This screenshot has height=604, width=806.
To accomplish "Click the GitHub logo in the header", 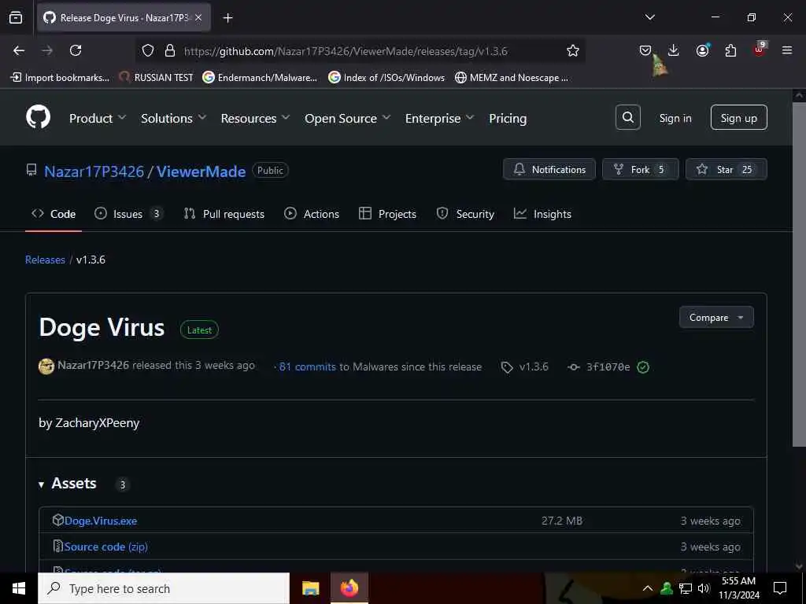I will (x=39, y=118).
